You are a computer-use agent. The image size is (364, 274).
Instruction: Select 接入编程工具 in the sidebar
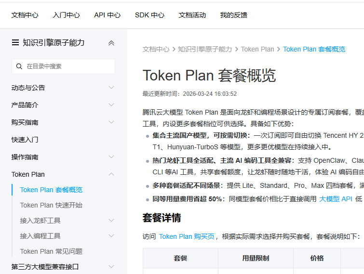40,236
